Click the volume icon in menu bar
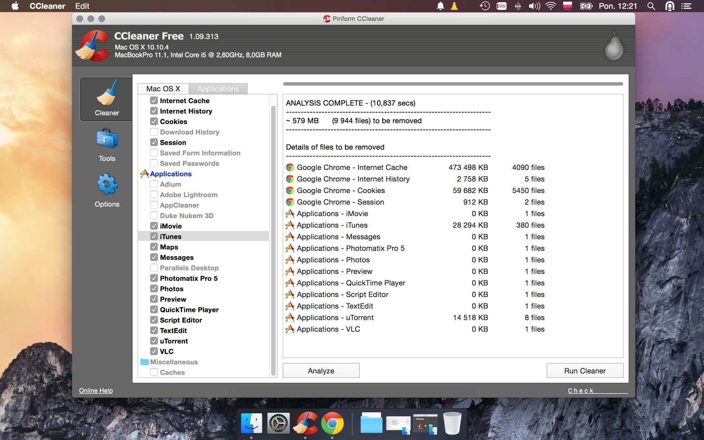The width and height of the screenshot is (704, 440). point(534,6)
